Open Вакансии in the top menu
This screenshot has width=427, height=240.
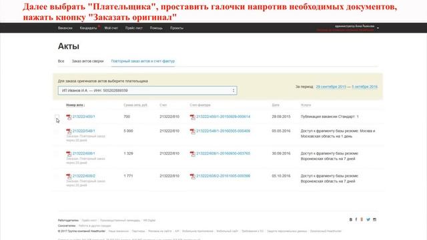pyautogui.click(x=65, y=28)
